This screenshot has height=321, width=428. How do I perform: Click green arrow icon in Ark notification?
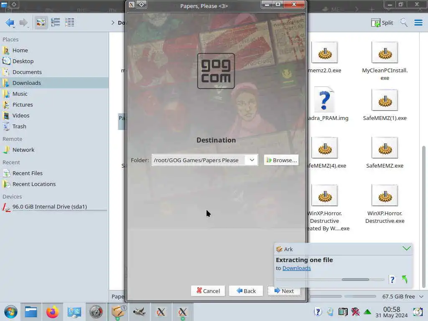[x=405, y=280]
